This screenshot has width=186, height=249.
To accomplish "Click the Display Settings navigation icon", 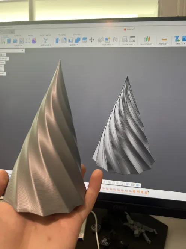I will click(x=128, y=184).
